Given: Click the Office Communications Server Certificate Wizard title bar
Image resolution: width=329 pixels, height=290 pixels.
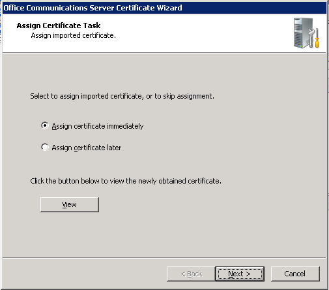Looking at the screenshot, I should pos(164,8).
